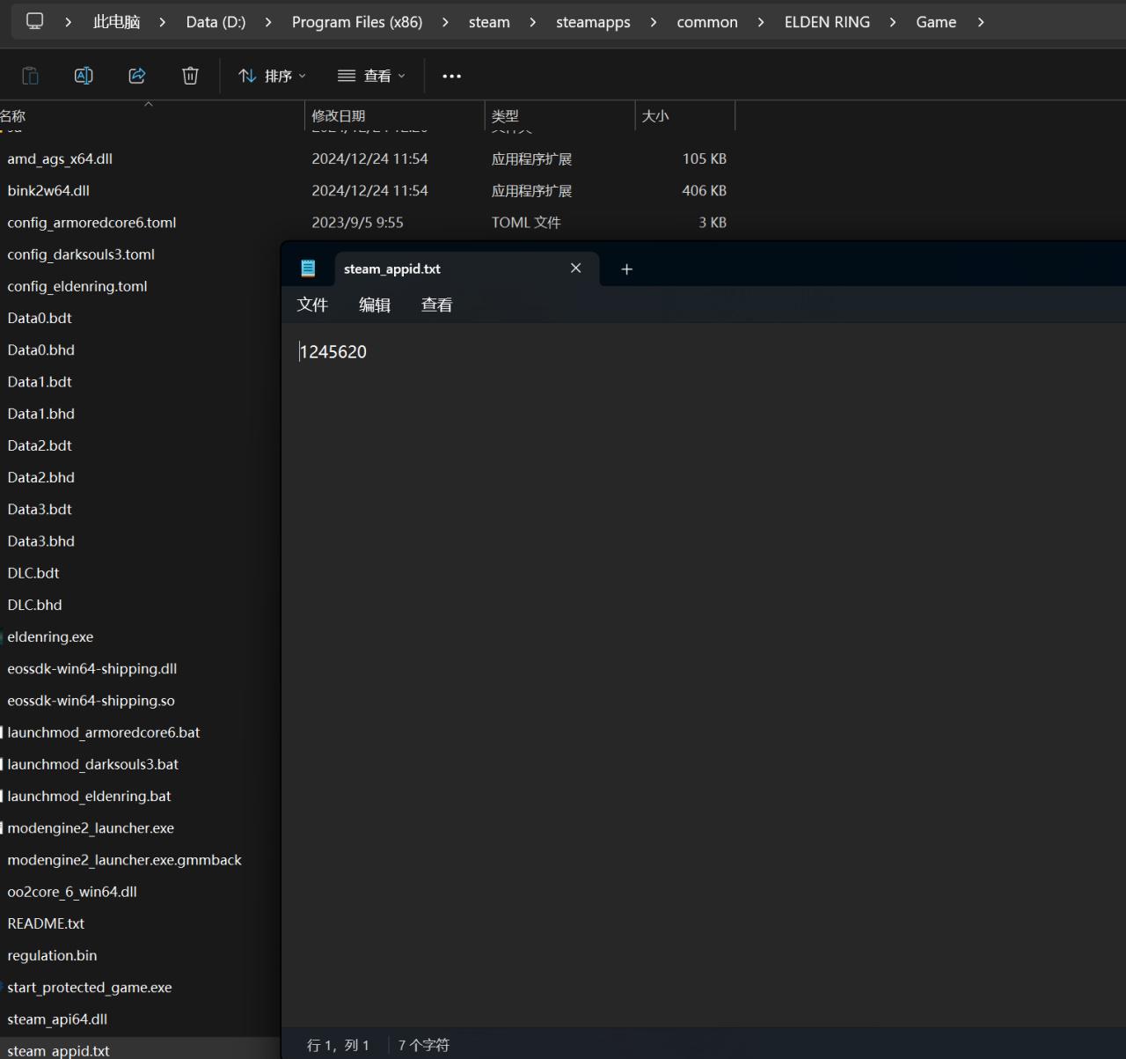The height and width of the screenshot is (1059, 1126).
Task: Select file eldenring.exe
Action: (x=50, y=636)
